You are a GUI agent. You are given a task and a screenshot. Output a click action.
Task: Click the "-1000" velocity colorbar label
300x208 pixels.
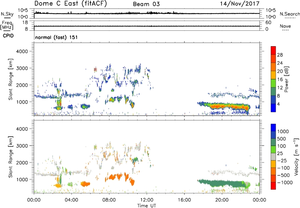[x=285, y=182]
